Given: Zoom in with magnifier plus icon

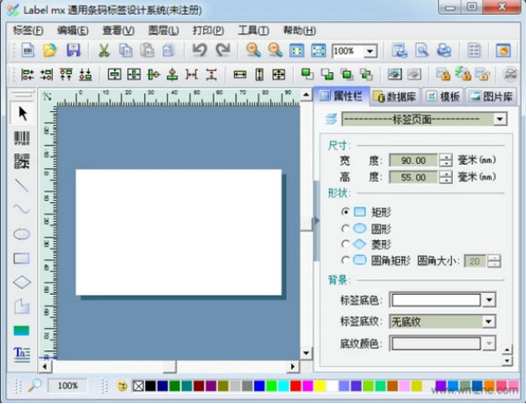Looking at the screenshot, I should click(253, 50).
